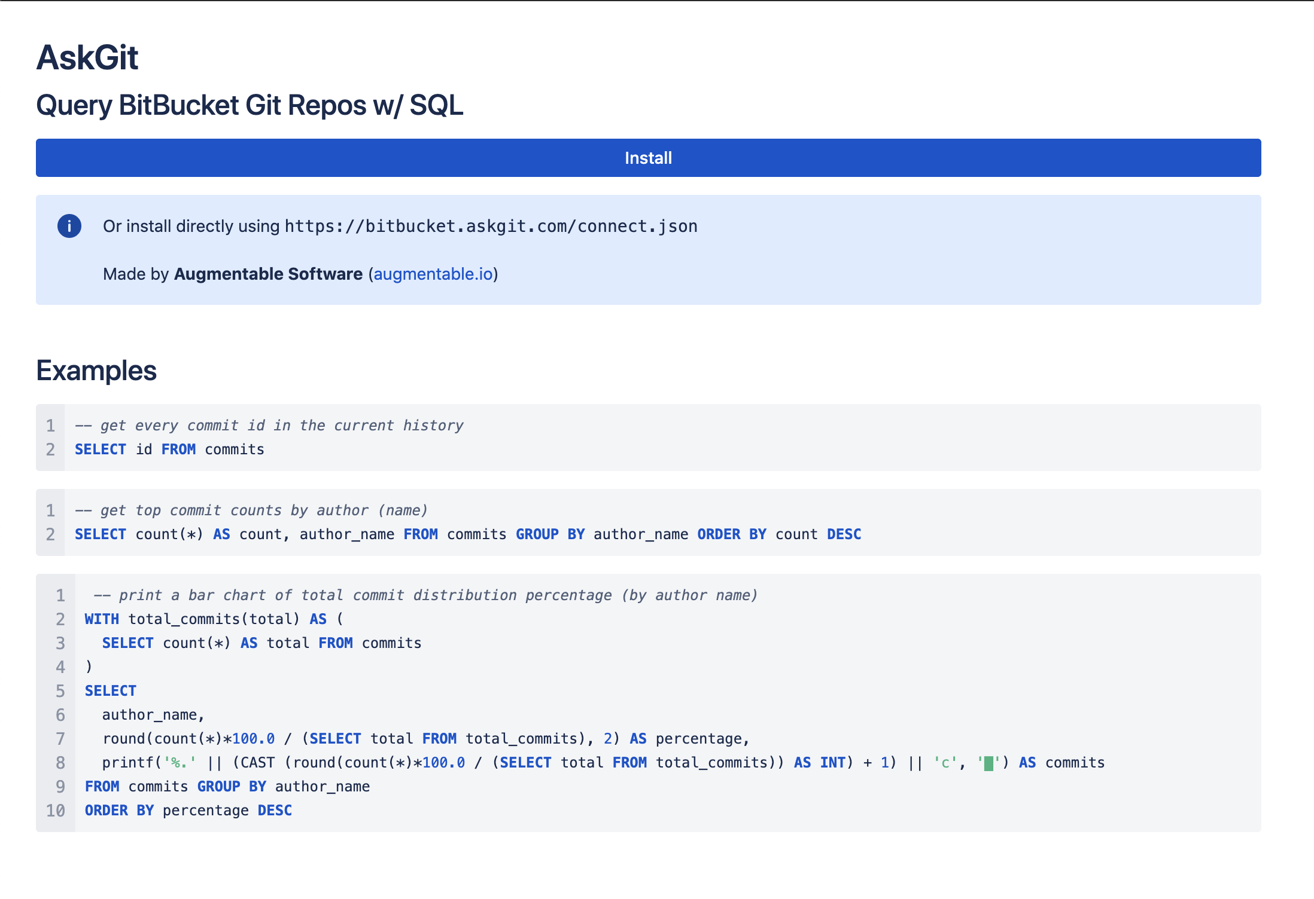Viewport: 1314px width, 899px height.
Task: Open the augmentable.io link
Action: click(x=433, y=274)
